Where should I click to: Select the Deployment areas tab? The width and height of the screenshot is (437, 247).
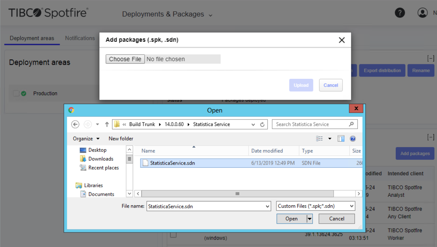point(32,38)
